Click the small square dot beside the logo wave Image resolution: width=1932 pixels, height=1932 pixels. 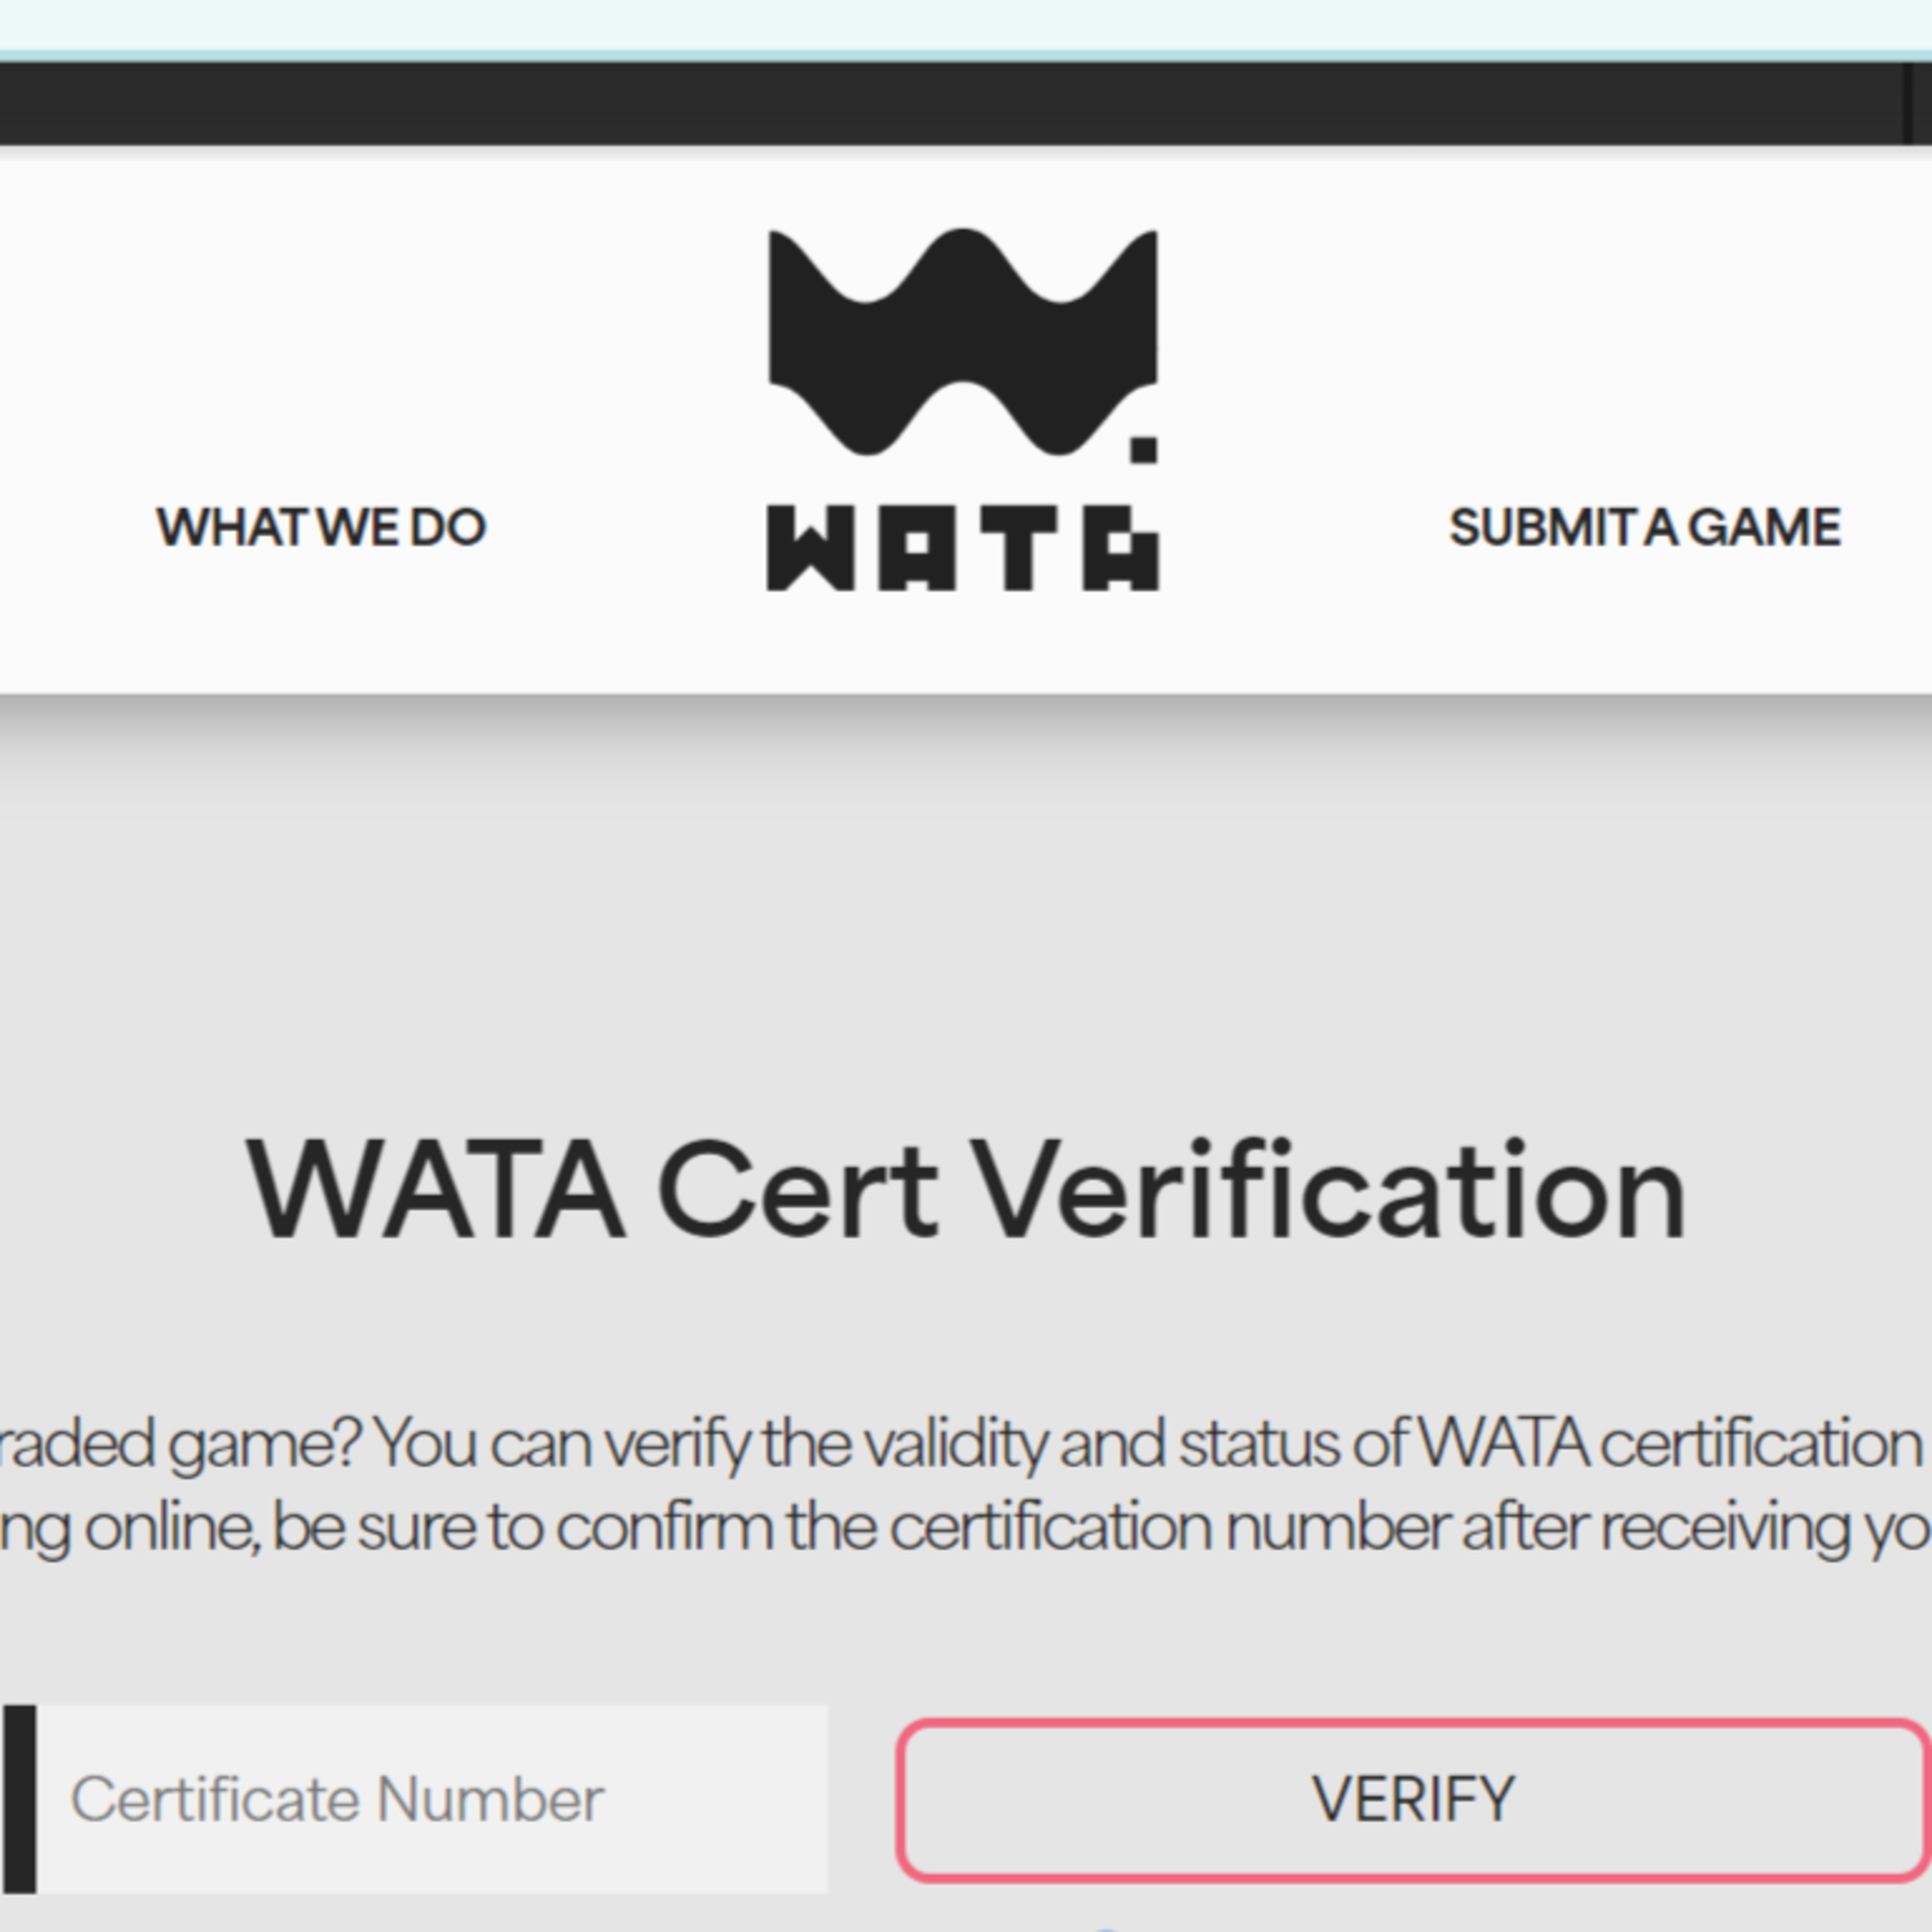(x=1143, y=450)
